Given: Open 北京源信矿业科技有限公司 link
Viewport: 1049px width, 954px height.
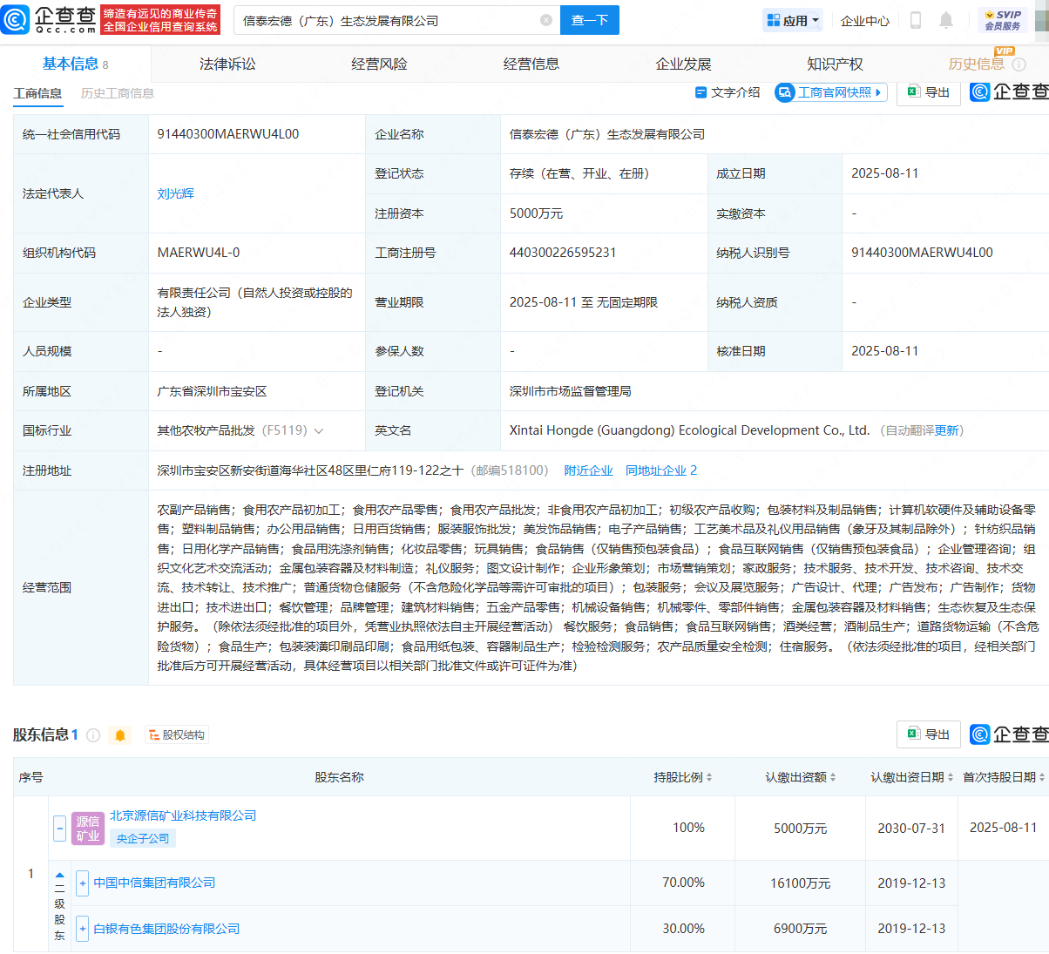Looking at the screenshot, I should [x=183, y=815].
